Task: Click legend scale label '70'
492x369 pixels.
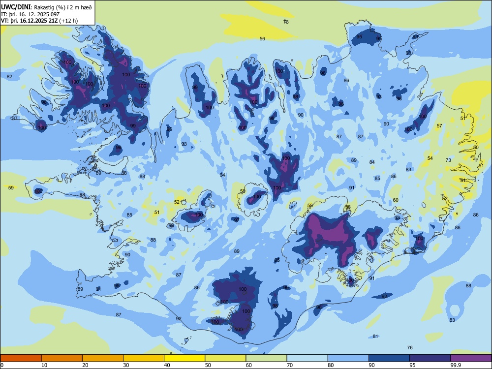Action: click(x=290, y=365)
